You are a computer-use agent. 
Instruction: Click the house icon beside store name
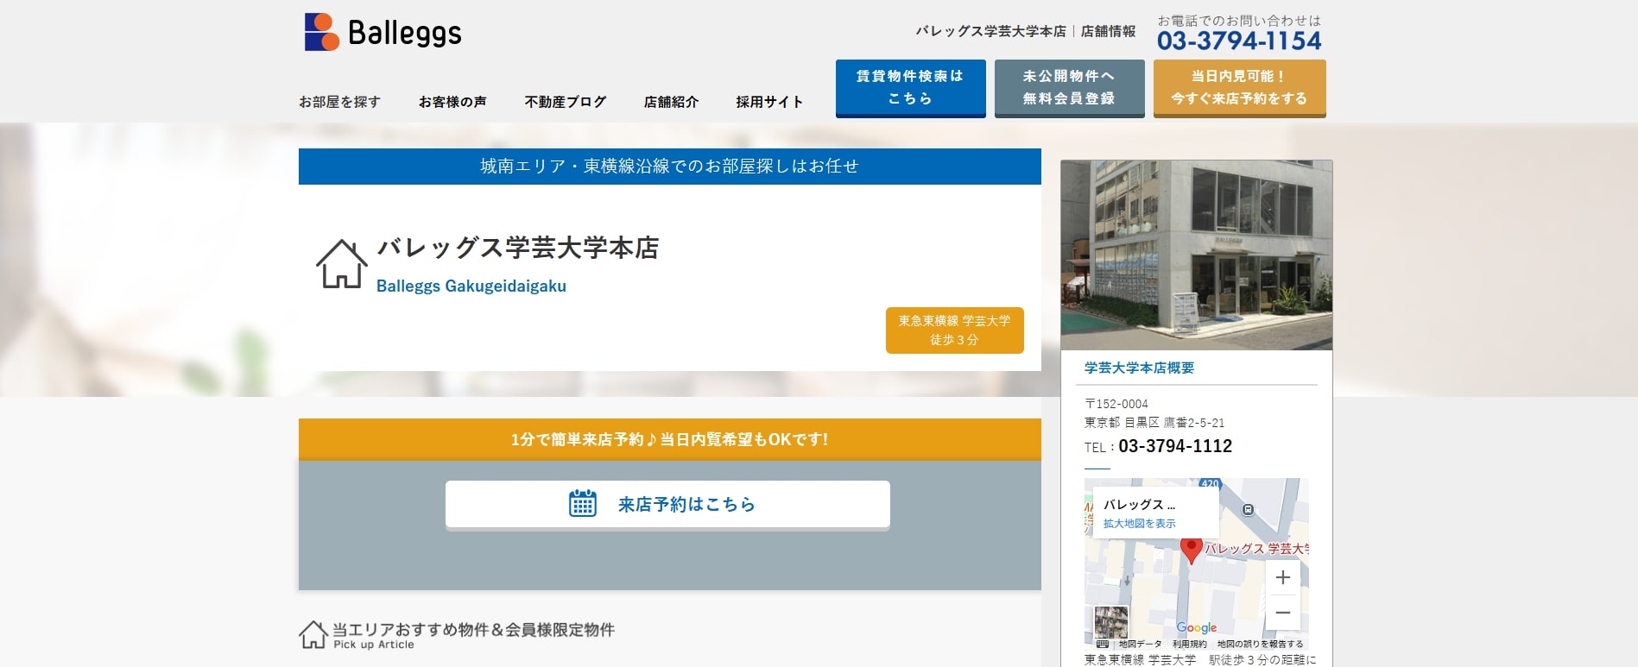click(341, 264)
